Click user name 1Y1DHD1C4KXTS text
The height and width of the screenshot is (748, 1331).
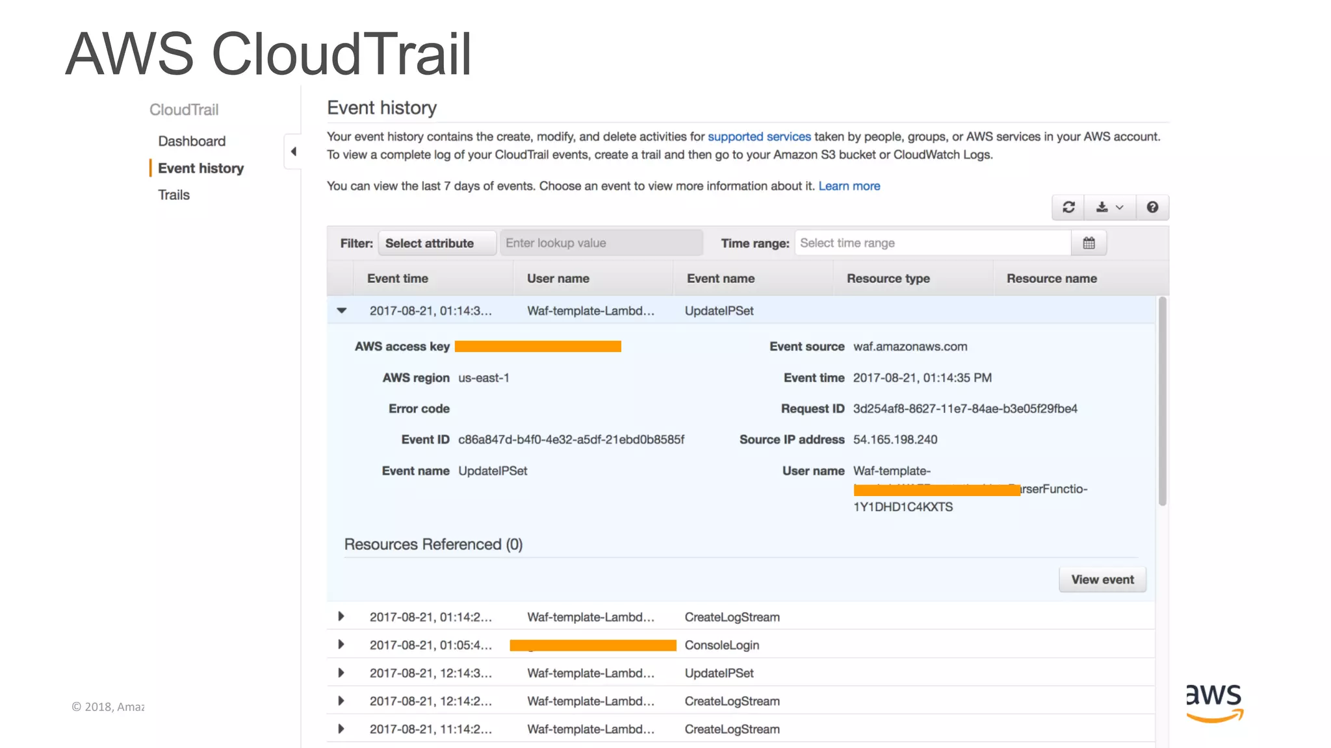903,507
